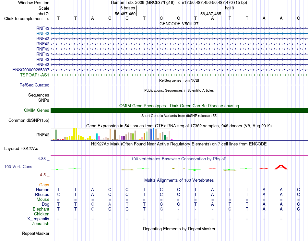The width and height of the screenshot is (308, 241).
Task: Select the 'Mouse' alignment row label
Action: [x=43, y=200]
